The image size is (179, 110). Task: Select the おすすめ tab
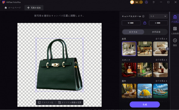click(133, 32)
